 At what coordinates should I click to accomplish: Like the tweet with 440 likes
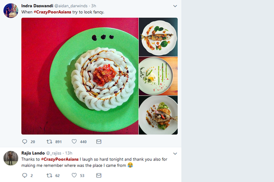pos(74,142)
